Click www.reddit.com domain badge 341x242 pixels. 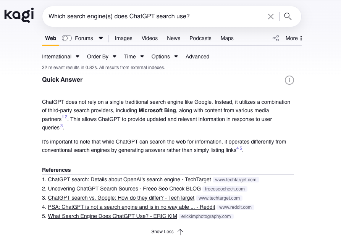point(235,207)
